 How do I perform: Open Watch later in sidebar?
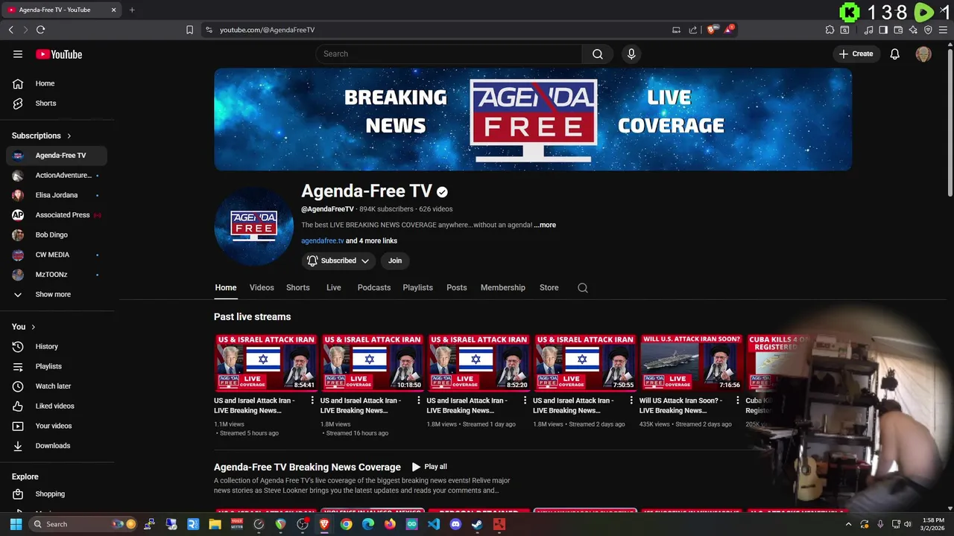[x=57, y=386]
